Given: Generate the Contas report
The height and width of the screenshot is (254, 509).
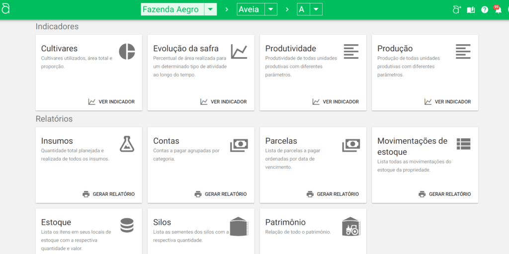Looking at the screenshot, I should 220,194.
